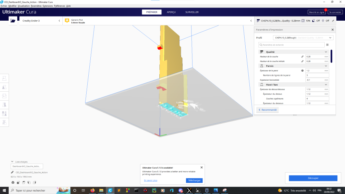Image resolution: width=345 pixels, height=194 pixels.
Task: Click the support Off icon in settings bar
Action: [x=314, y=21]
